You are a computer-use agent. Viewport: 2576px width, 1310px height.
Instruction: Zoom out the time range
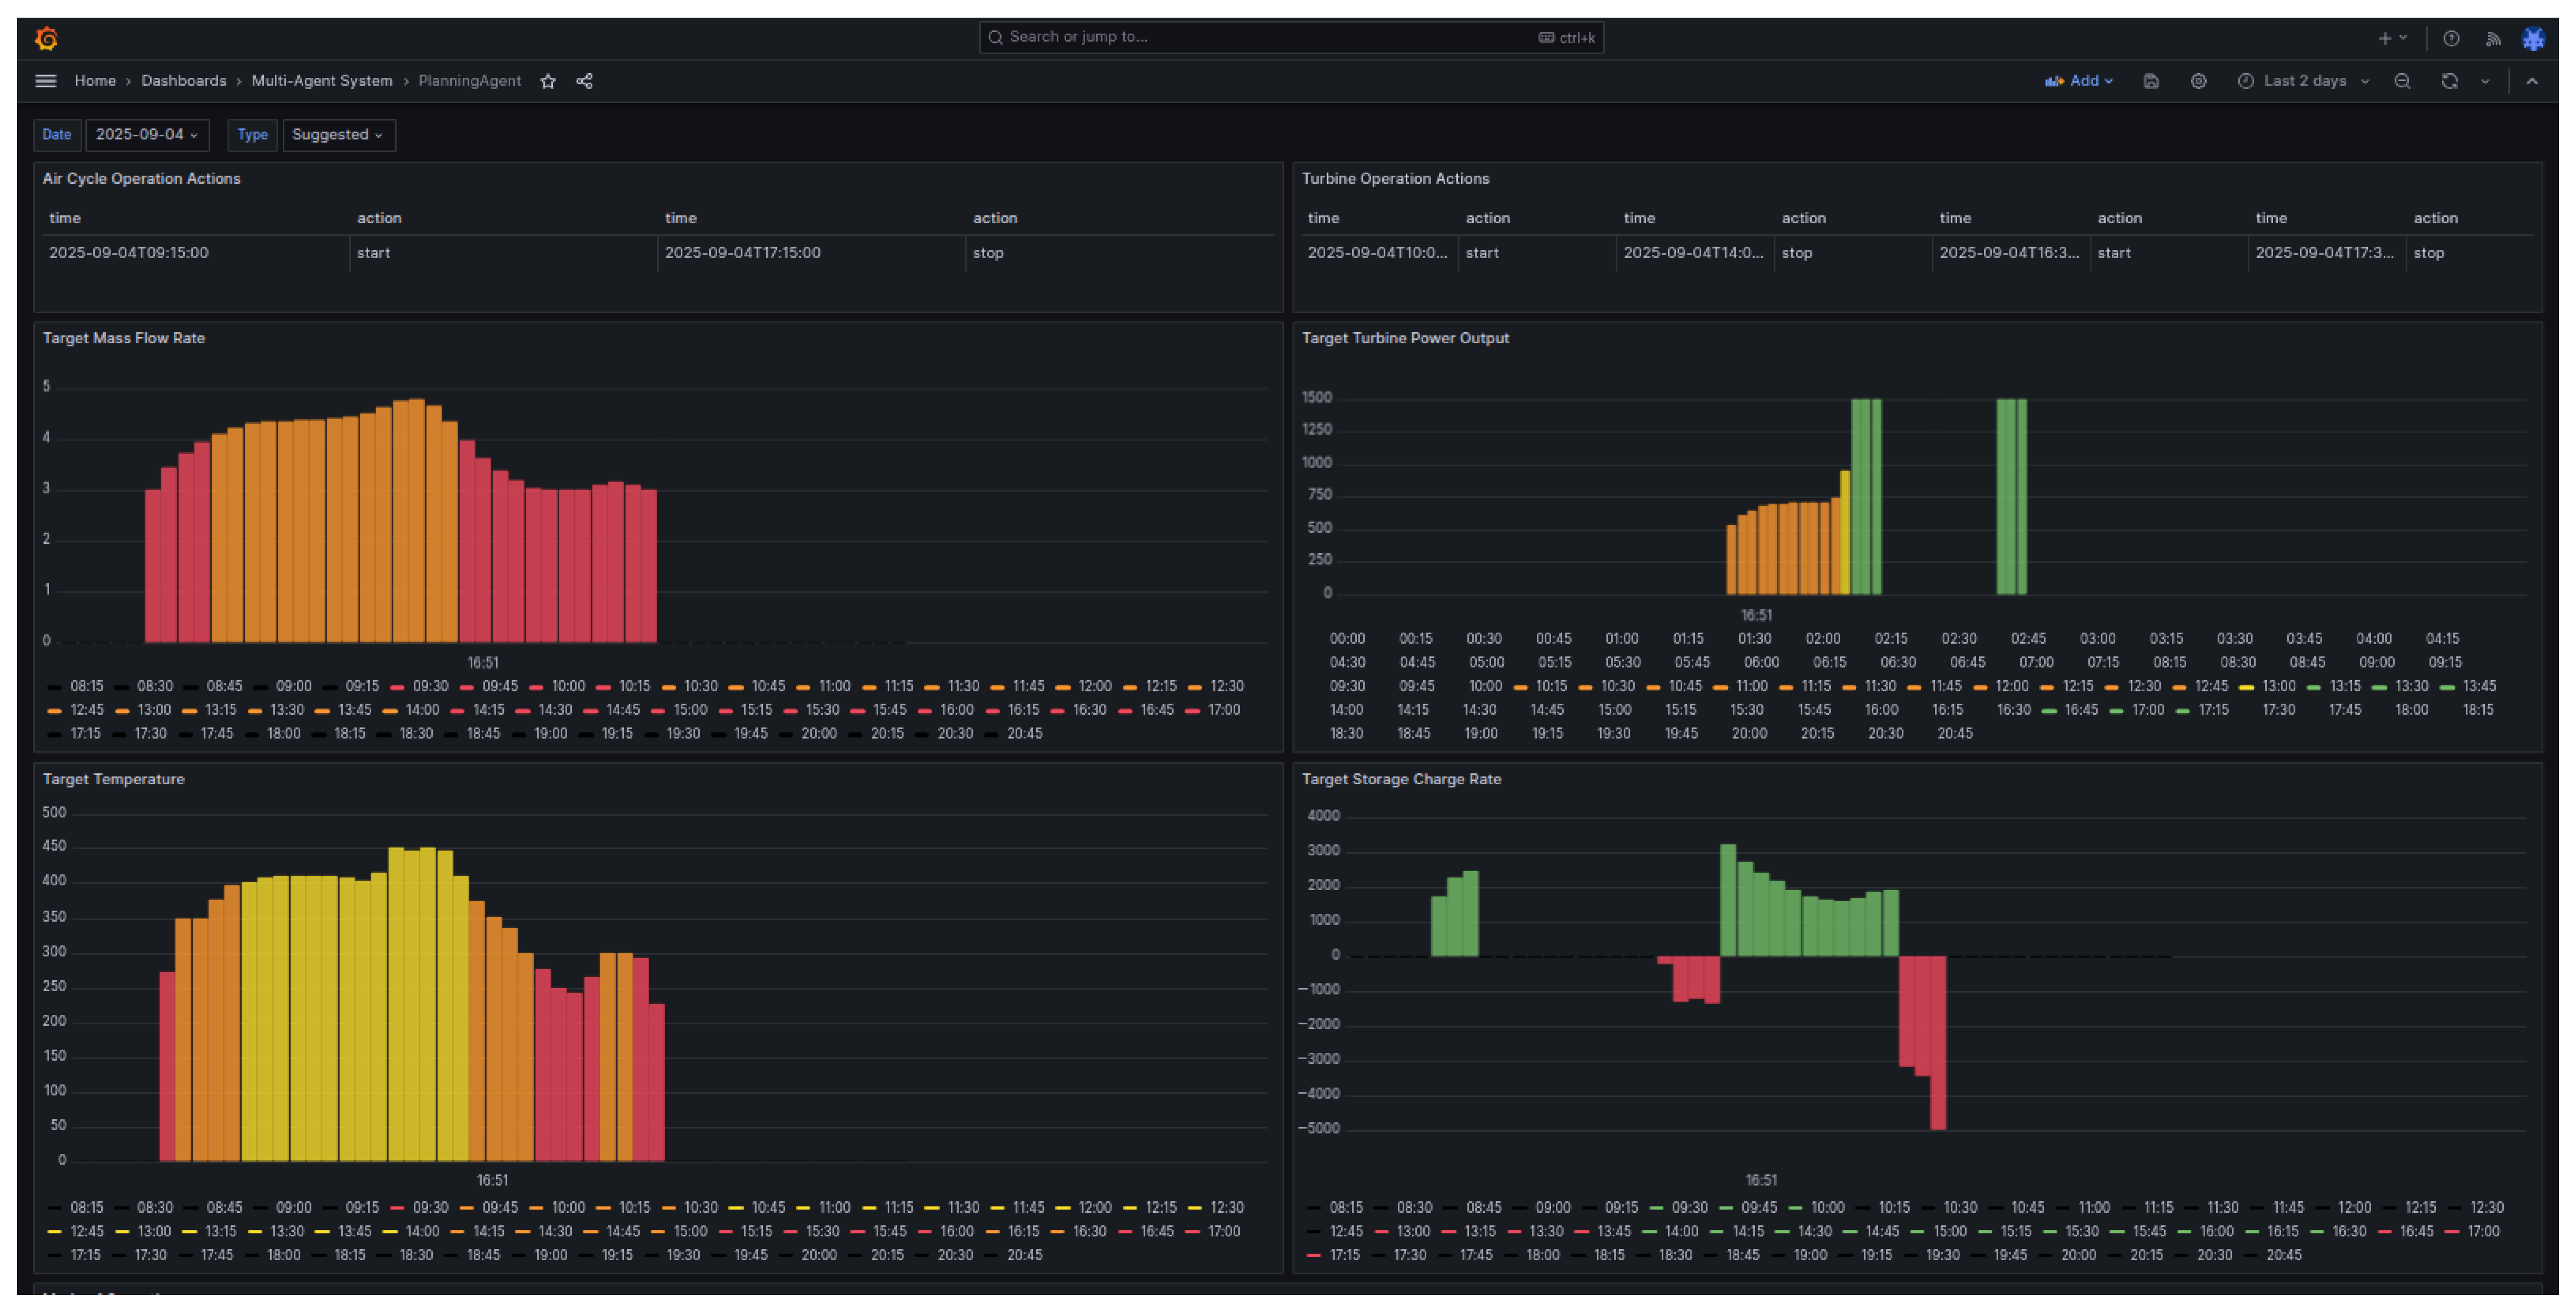[2402, 81]
